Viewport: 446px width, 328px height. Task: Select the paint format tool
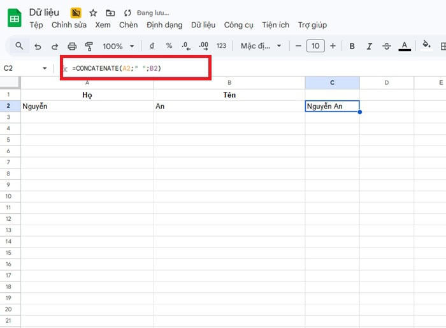click(89, 46)
